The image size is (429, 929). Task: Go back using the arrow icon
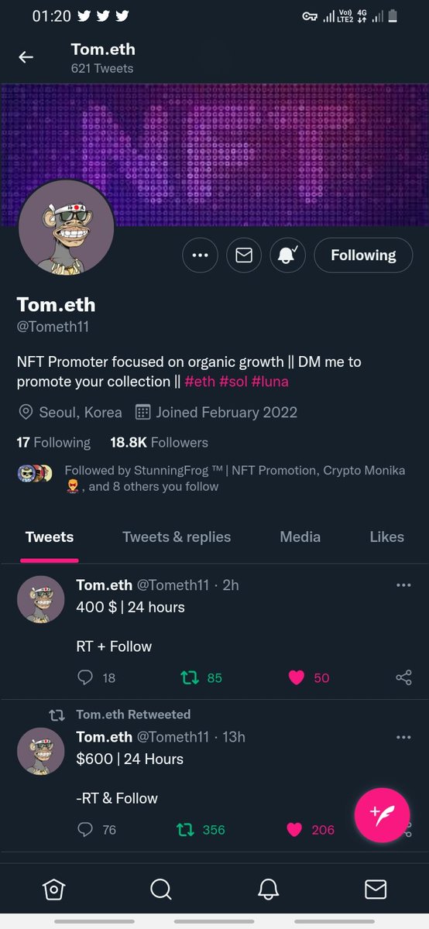pyautogui.click(x=26, y=57)
